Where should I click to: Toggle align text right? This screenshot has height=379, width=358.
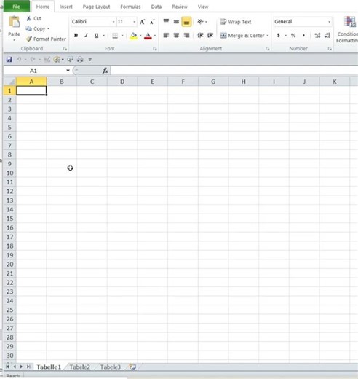coord(186,36)
